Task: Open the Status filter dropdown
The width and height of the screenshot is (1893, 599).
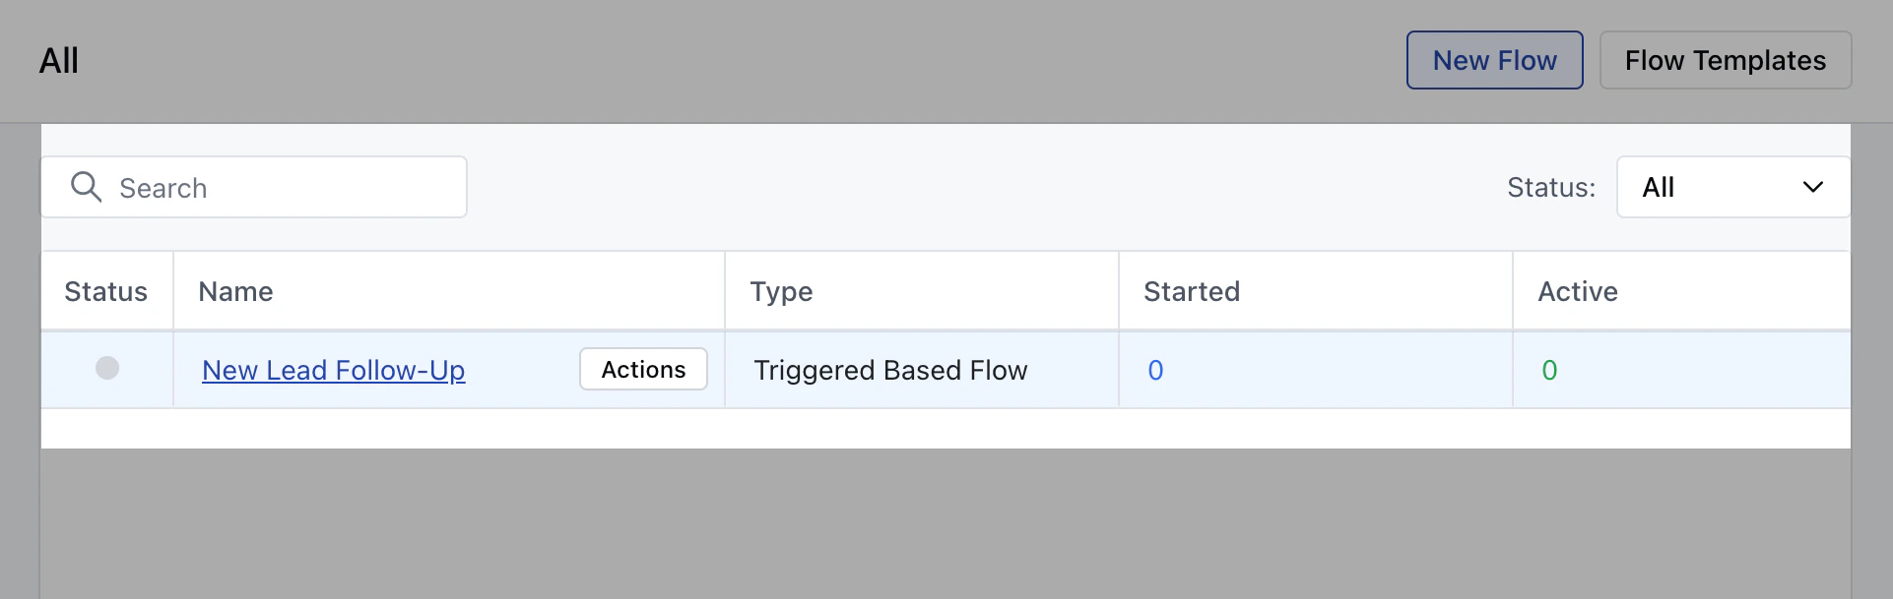Action: pos(1733,187)
